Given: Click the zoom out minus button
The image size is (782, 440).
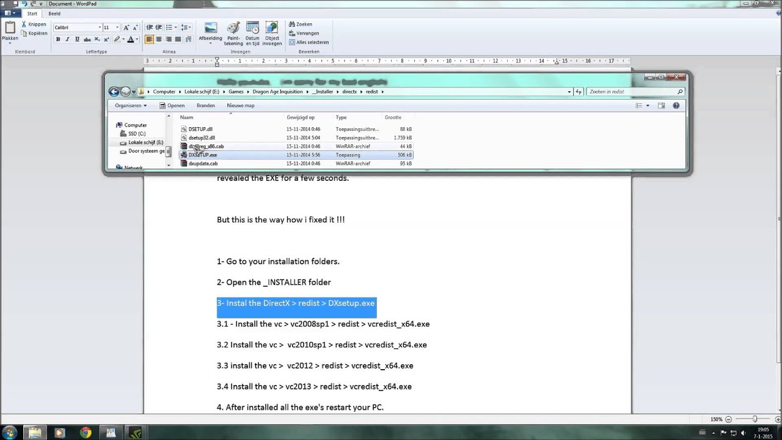Looking at the screenshot, I should point(728,419).
